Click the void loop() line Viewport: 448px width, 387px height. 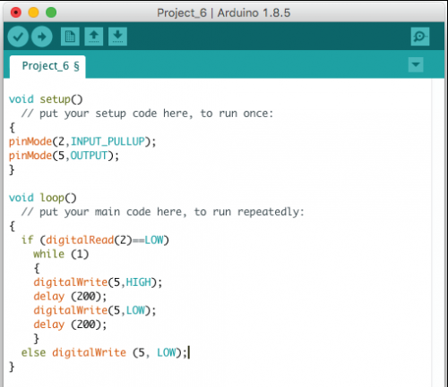coord(43,198)
